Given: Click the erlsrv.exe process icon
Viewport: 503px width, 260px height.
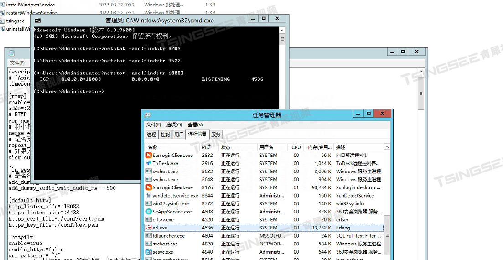Looking at the screenshot, I should (149, 219).
